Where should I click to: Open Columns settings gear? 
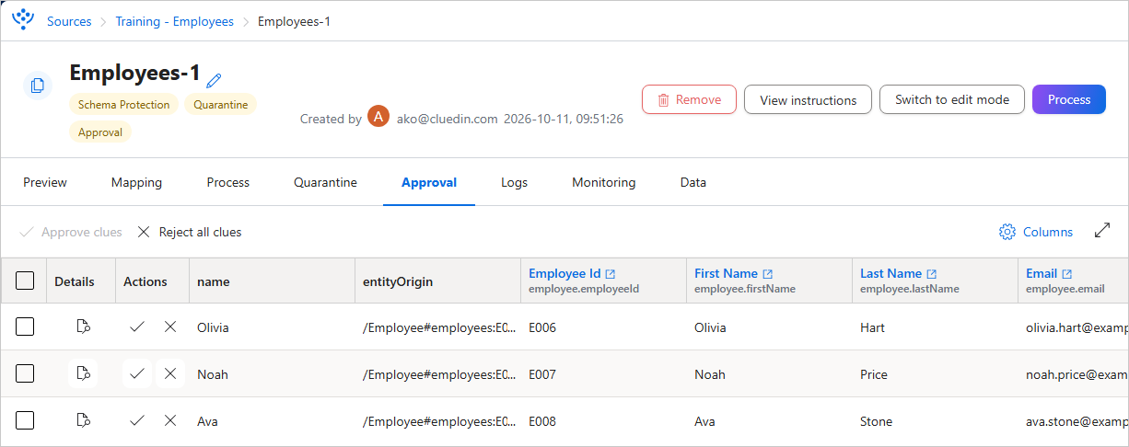[x=1007, y=232]
